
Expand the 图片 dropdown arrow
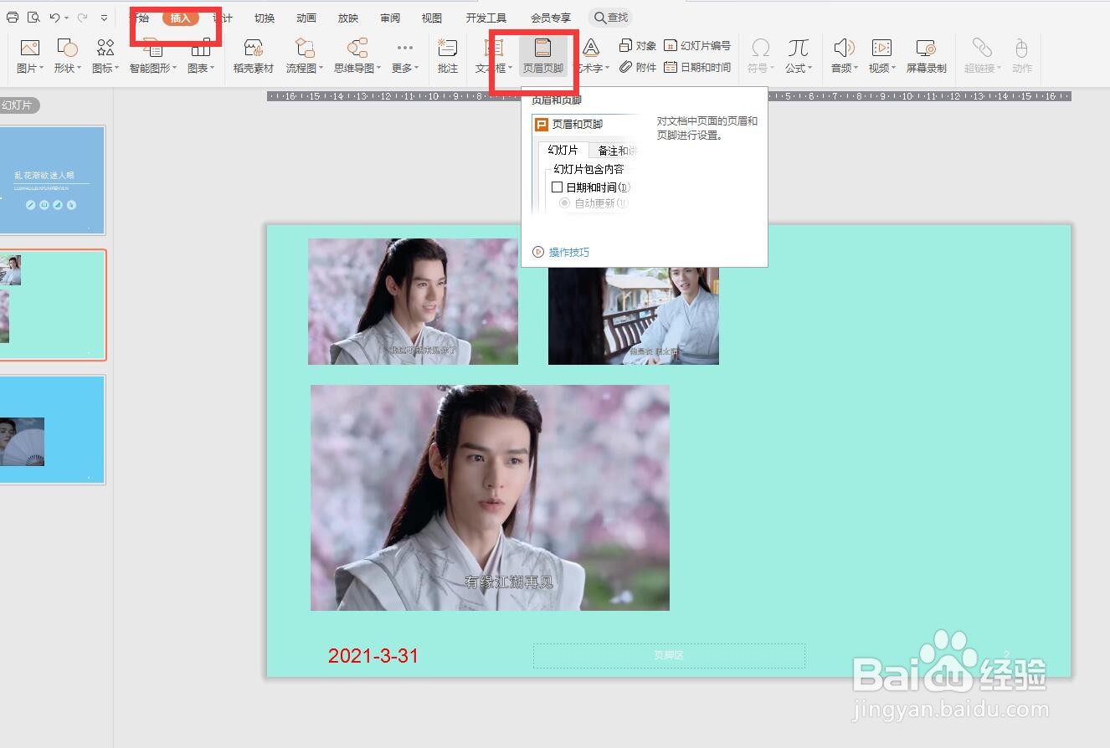pyautogui.click(x=41, y=69)
